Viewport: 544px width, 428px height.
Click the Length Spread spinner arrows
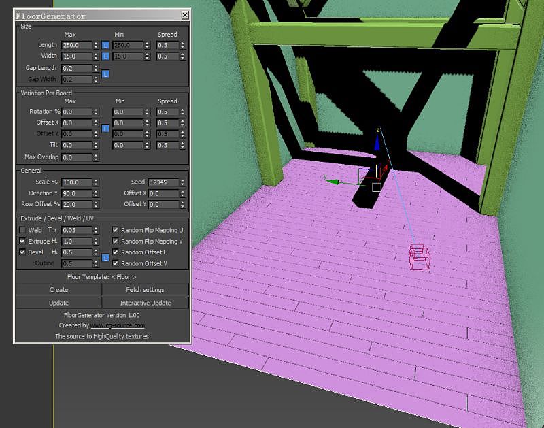(182, 45)
